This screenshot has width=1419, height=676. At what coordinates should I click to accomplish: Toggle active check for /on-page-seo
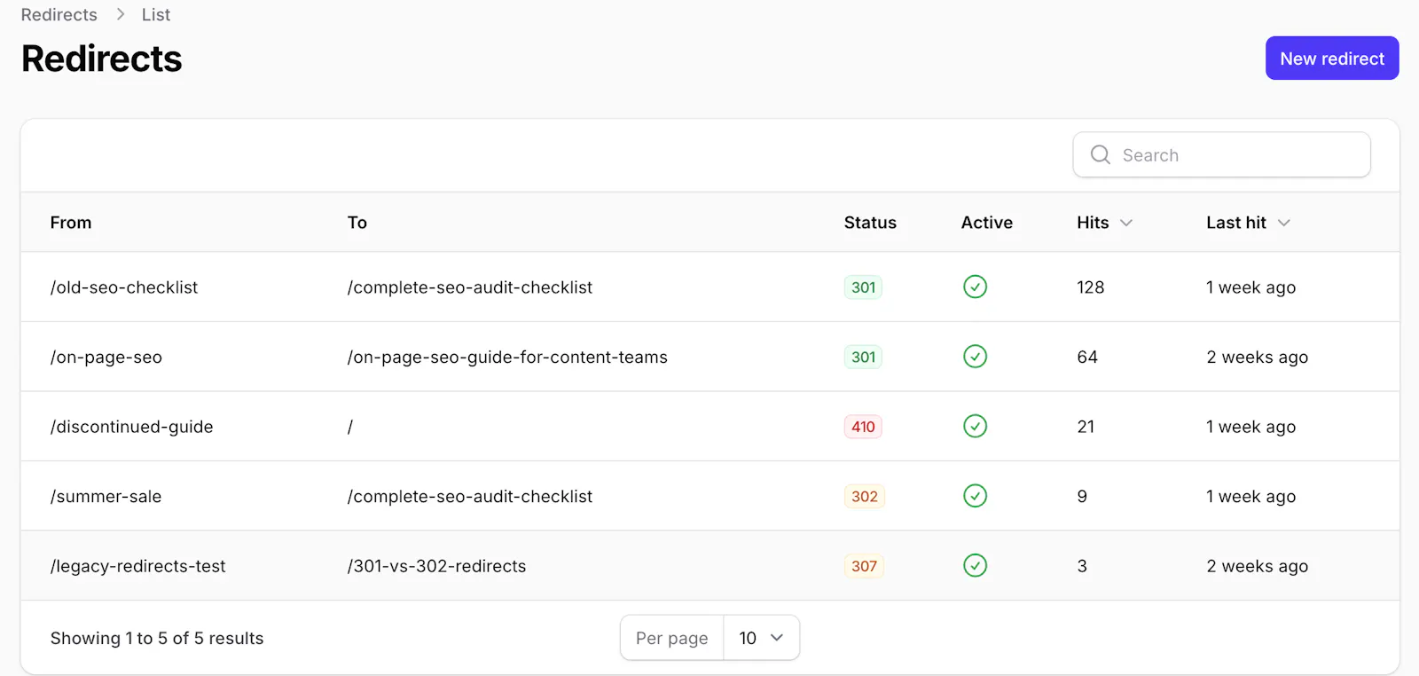(975, 357)
